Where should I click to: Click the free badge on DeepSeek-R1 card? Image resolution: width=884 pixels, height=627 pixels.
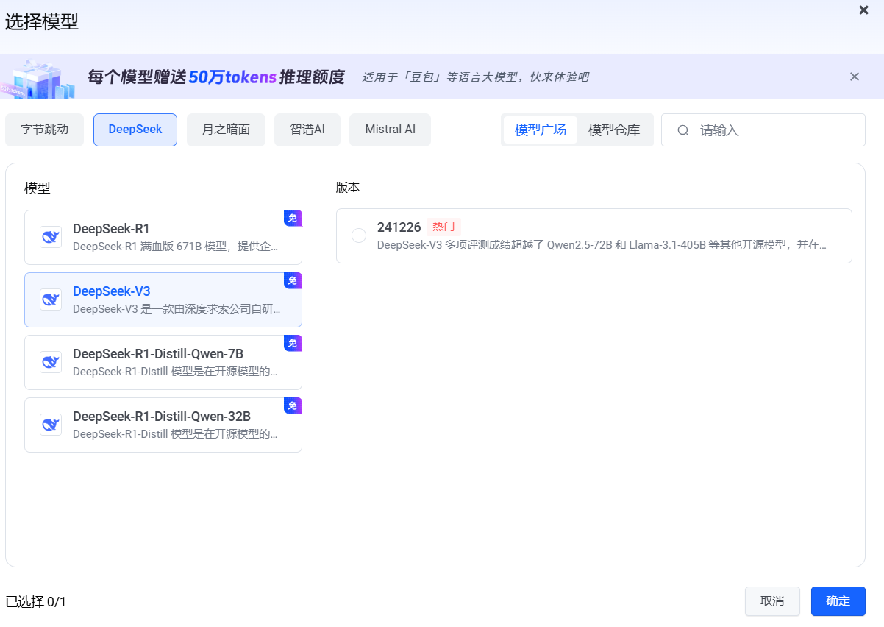pos(293,218)
